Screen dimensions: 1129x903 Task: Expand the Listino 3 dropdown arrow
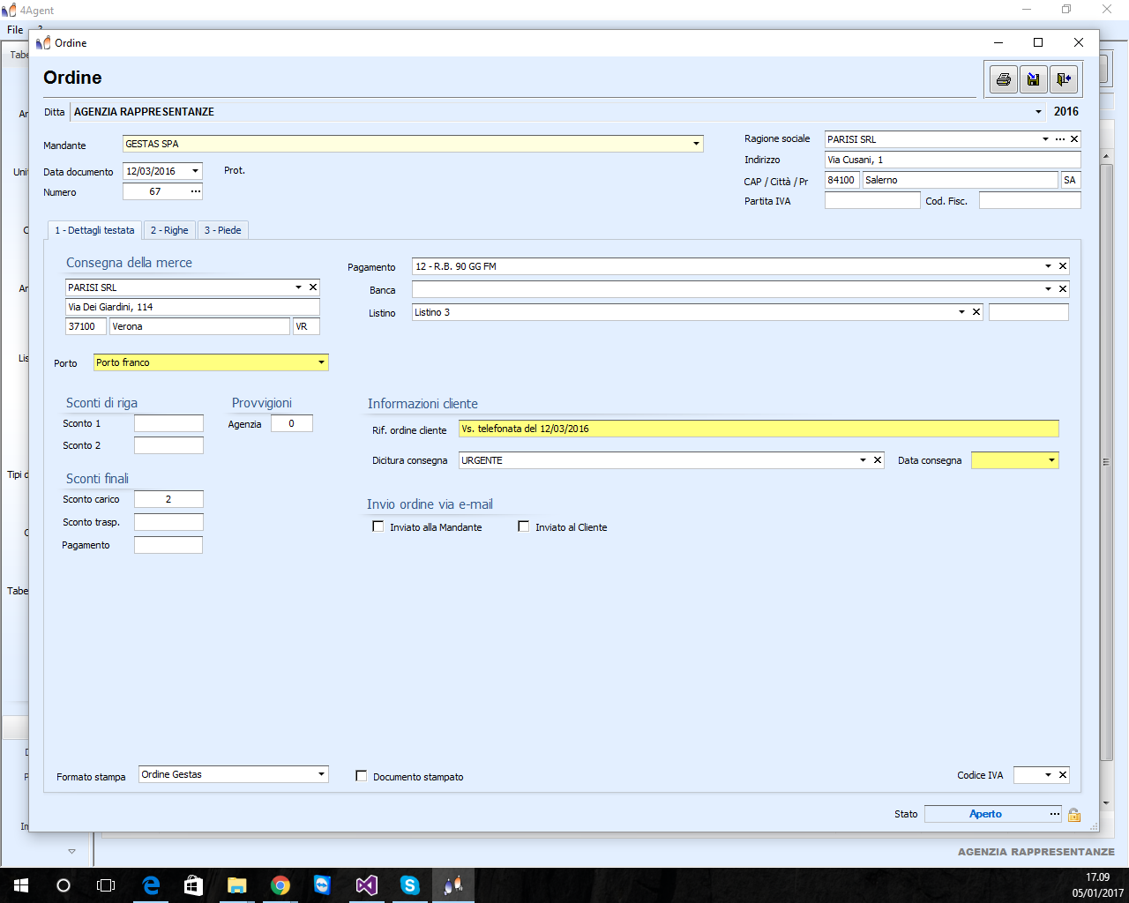pos(961,312)
